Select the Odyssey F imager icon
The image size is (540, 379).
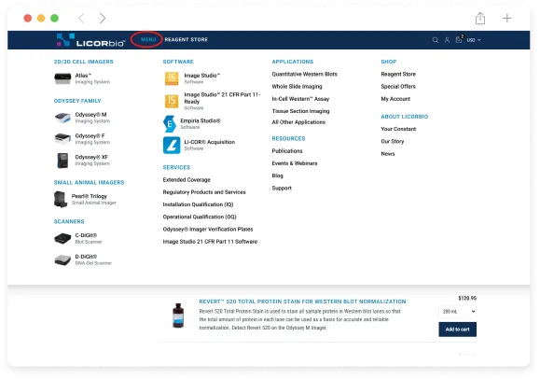point(62,139)
